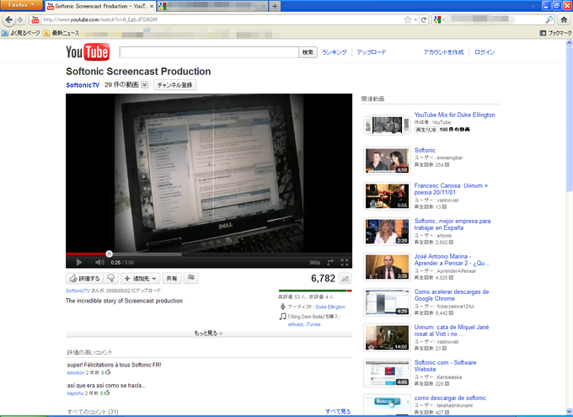Open 最新ニュース feed bookmark
The height and width of the screenshot is (417, 573).
point(61,33)
